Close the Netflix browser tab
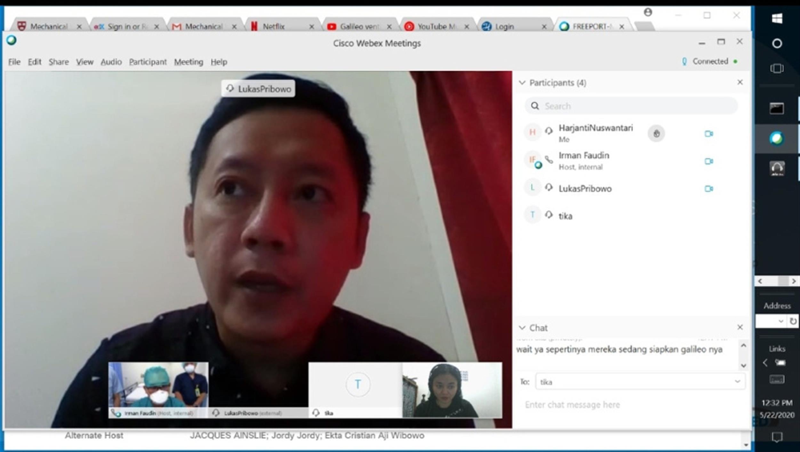 [311, 27]
